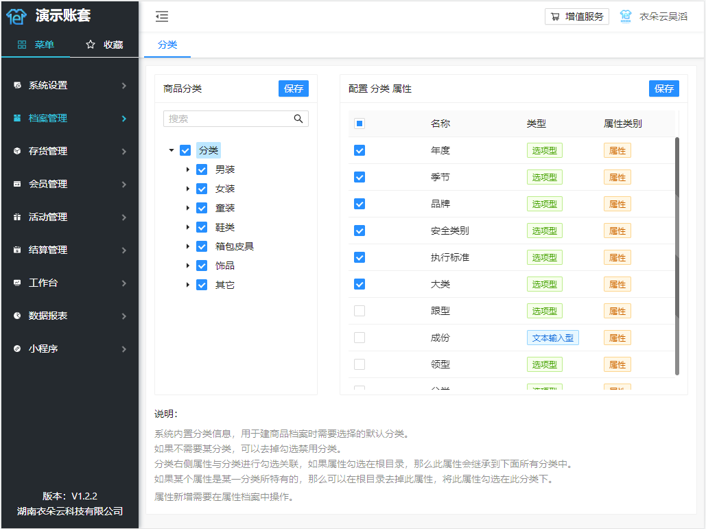Uncheck the 品牌 attribute checkbox

[x=360, y=204]
